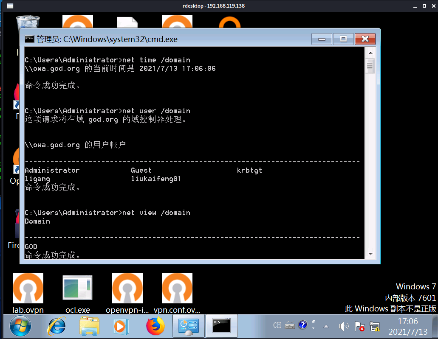Show hidden tray icons arrow

[326, 326]
